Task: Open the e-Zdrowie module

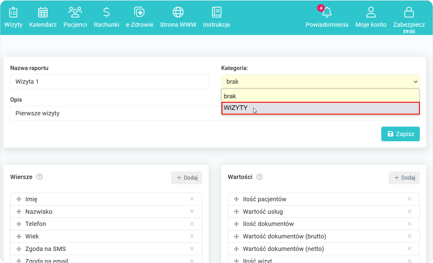Action: click(139, 18)
